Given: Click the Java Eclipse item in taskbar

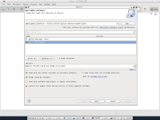Looking at the screenshot, I should click(86, 118).
